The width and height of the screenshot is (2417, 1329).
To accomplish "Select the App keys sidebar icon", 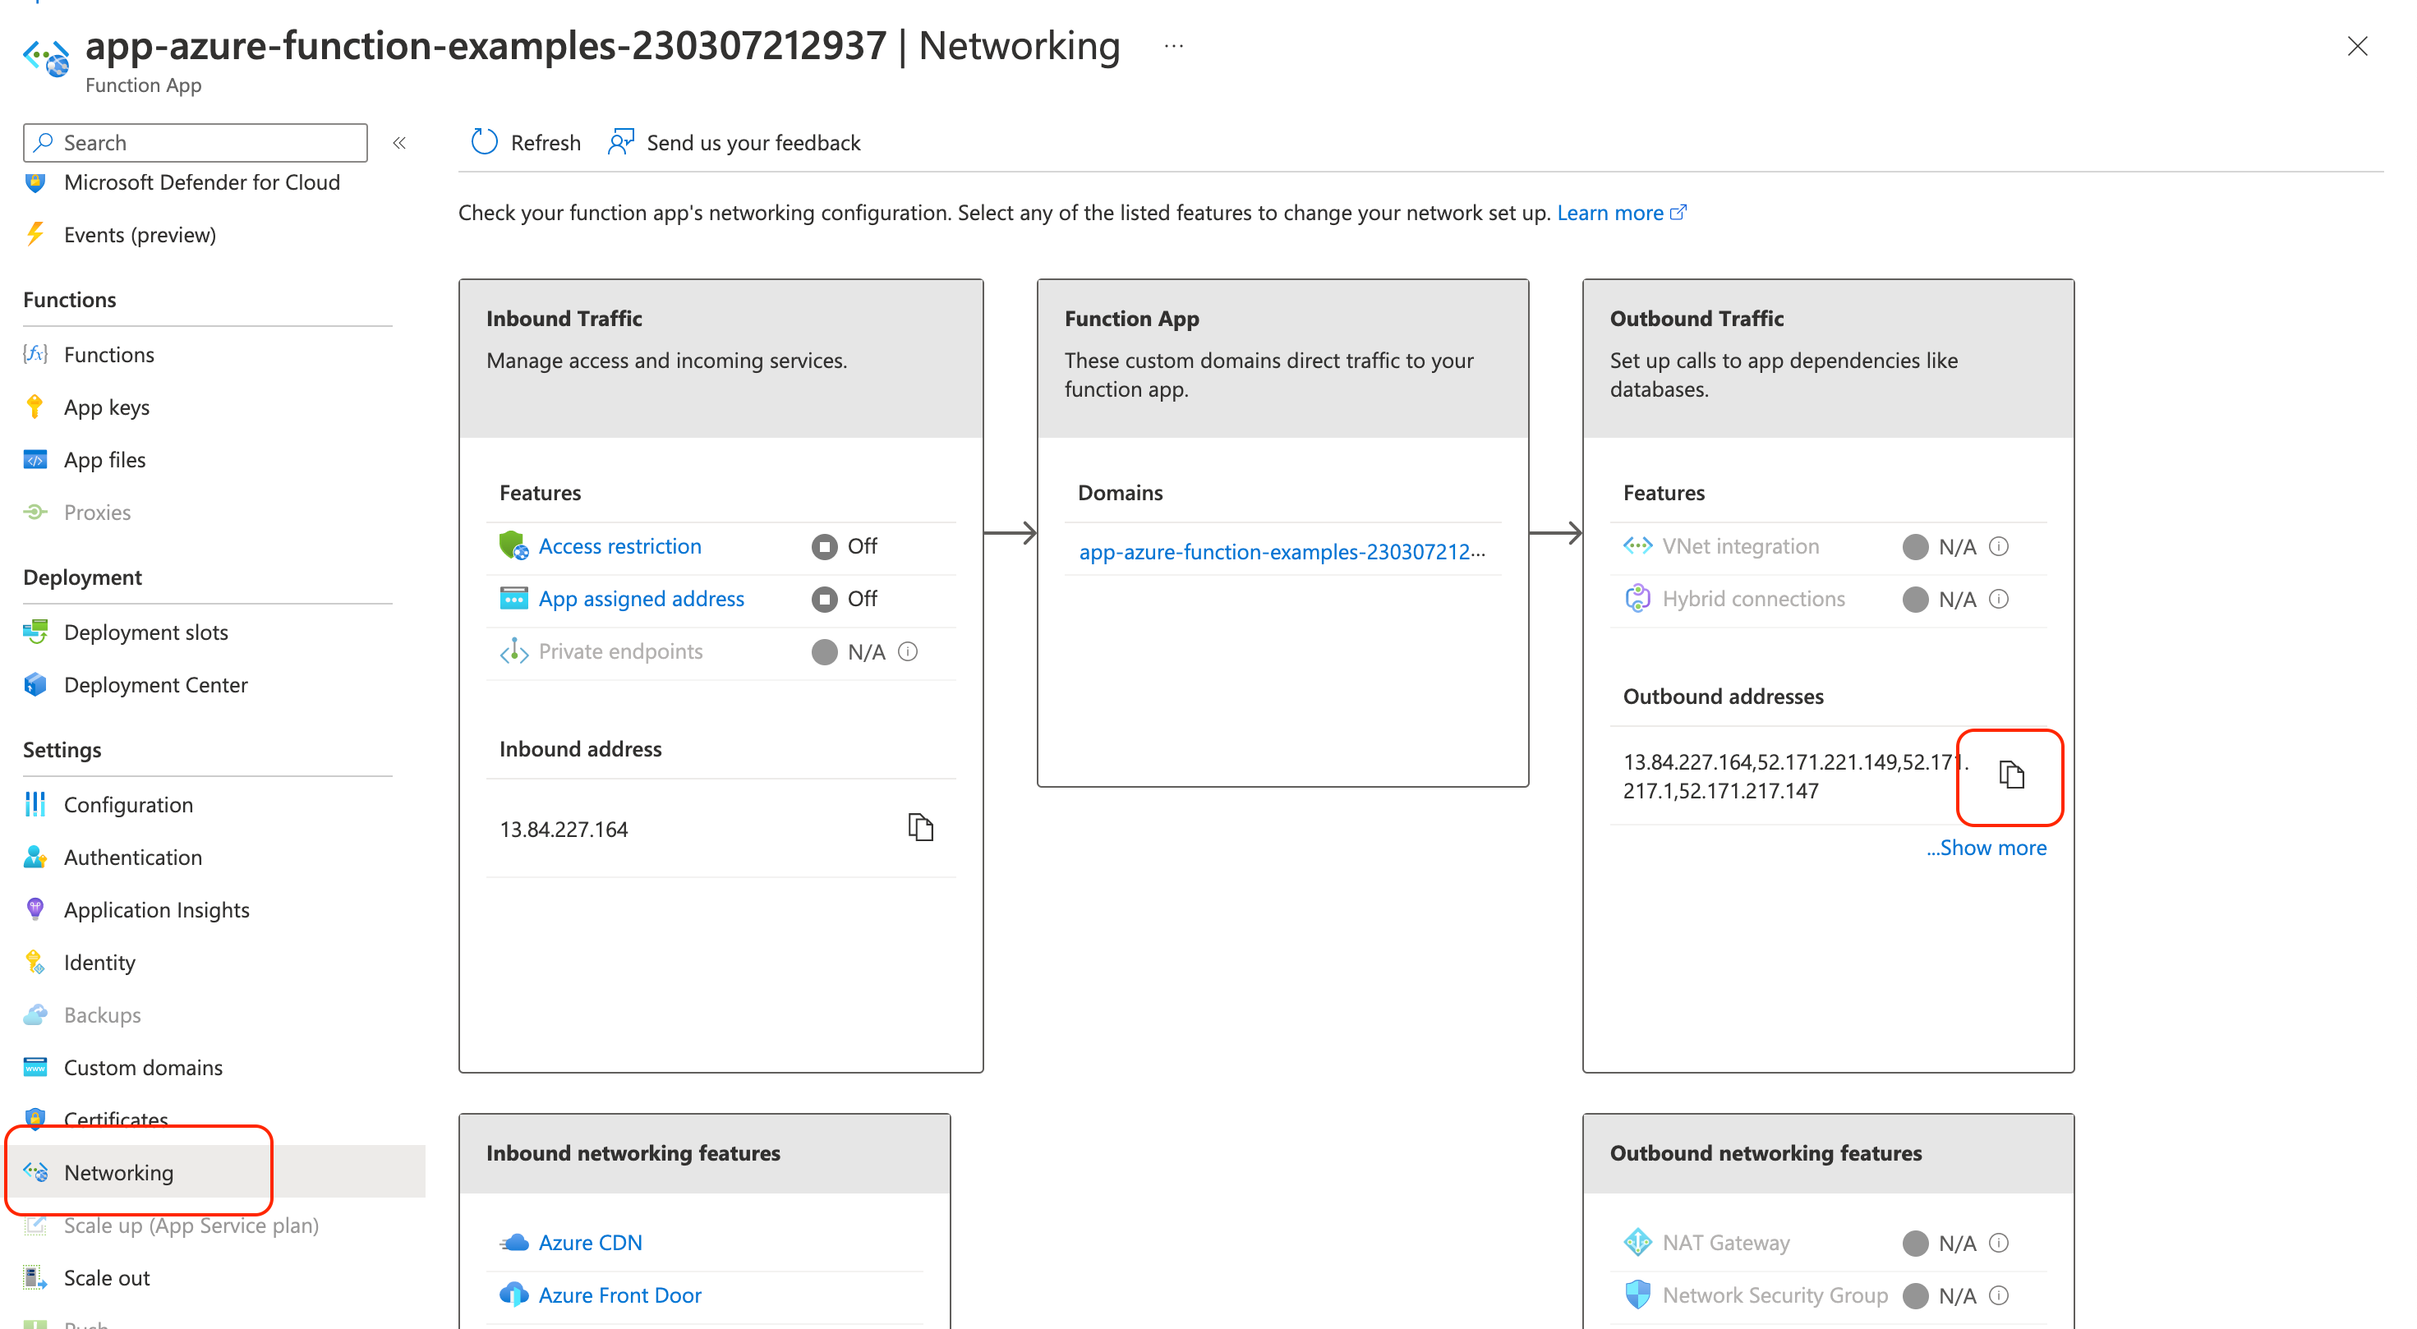I will click(x=35, y=406).
